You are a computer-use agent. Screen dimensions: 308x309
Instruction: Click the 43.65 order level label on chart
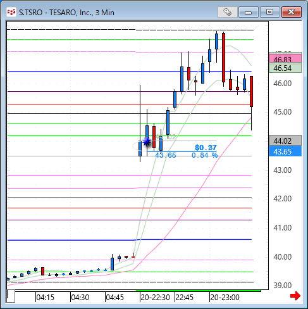pos(166,156)
